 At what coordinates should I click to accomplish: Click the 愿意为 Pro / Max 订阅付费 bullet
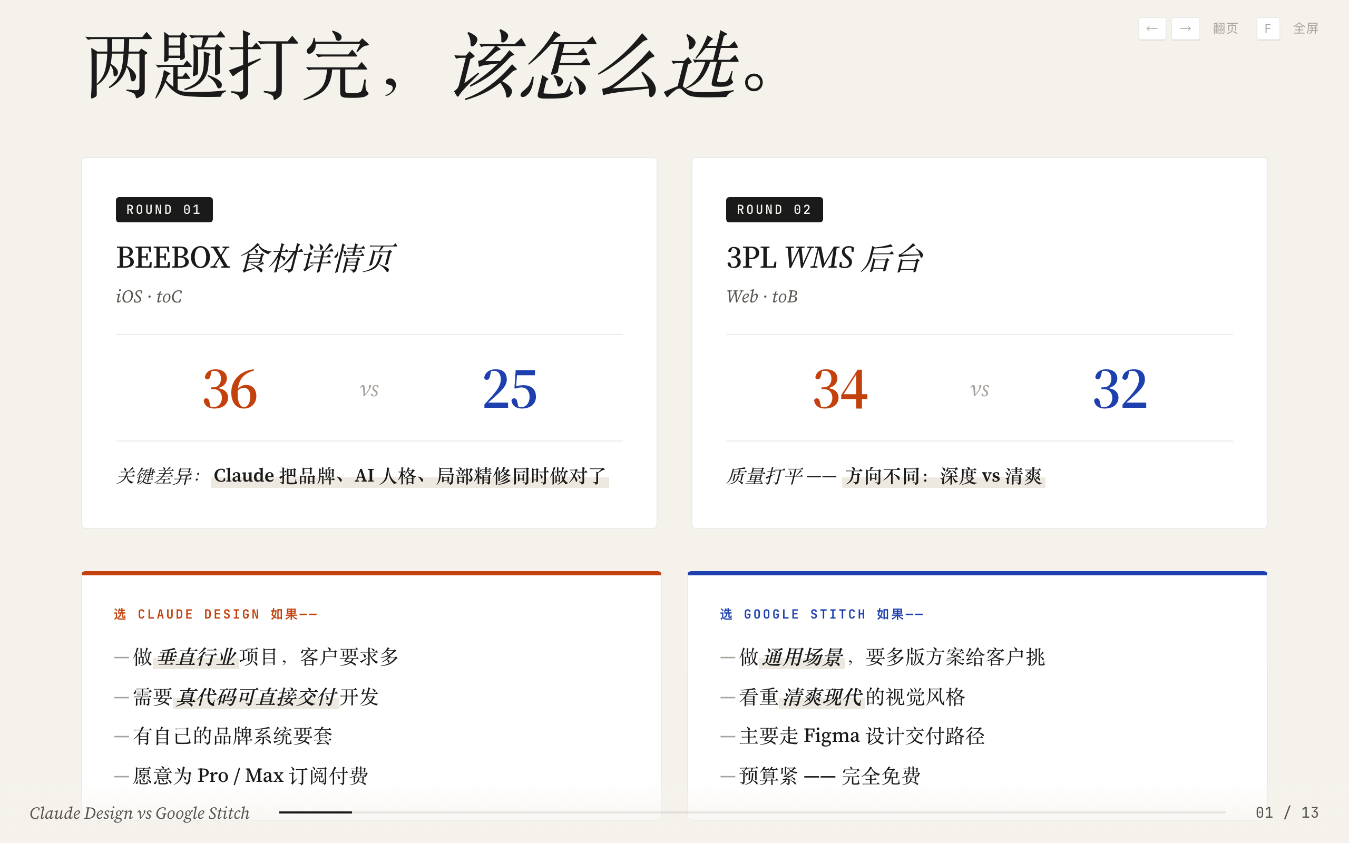(241, 776)
